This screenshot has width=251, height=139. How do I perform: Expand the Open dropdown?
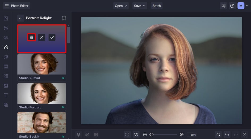121,6
